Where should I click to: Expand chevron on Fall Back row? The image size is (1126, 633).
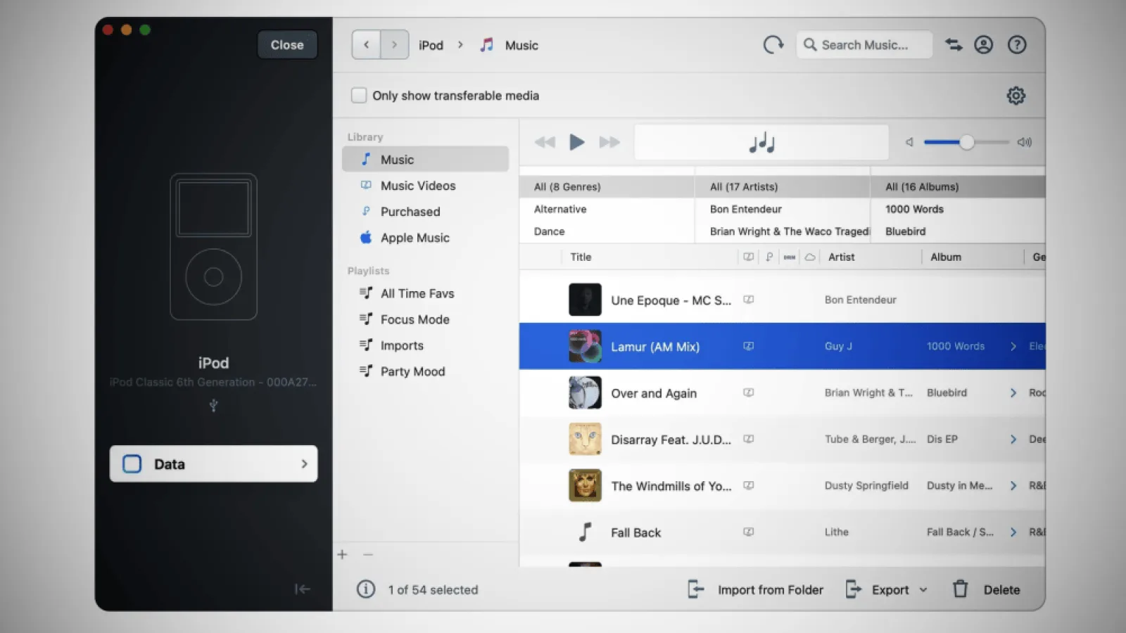pyautogui.click(x=1013, y=532)
